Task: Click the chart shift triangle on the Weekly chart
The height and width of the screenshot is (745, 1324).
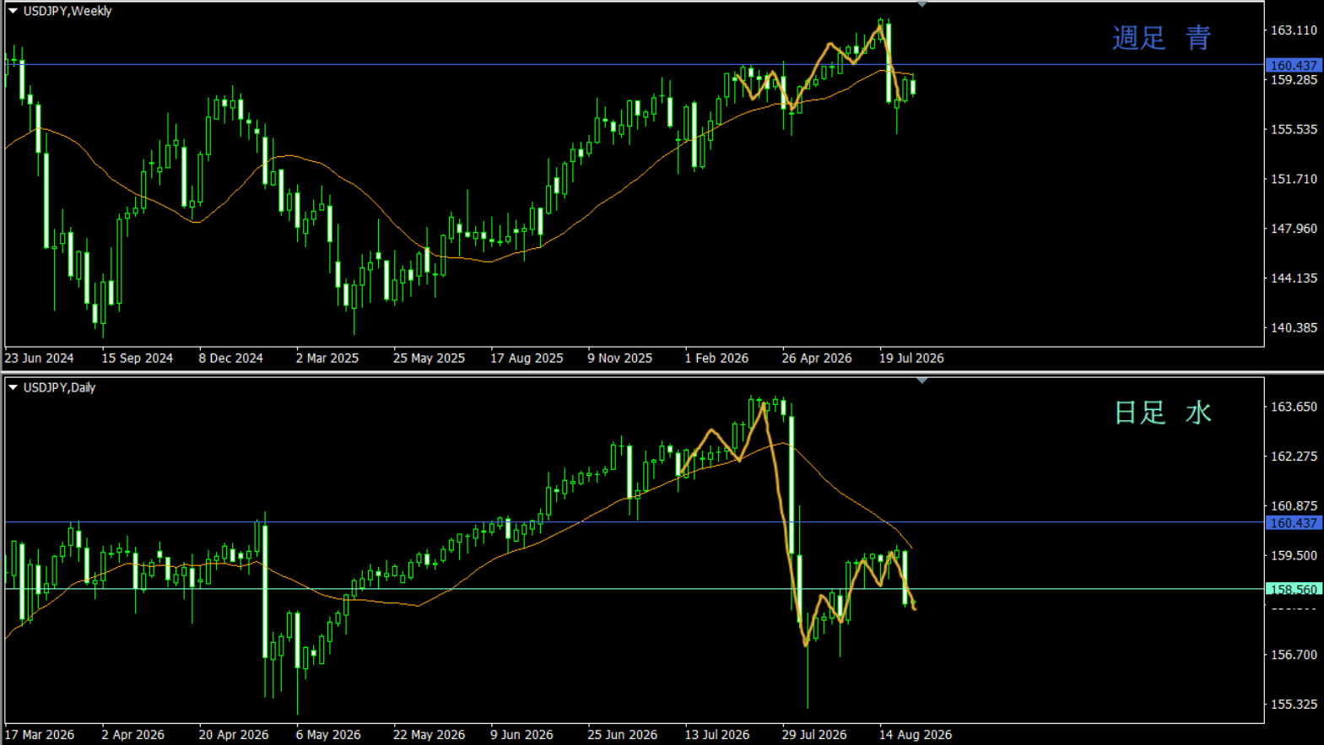Action: tap(921, 4)
